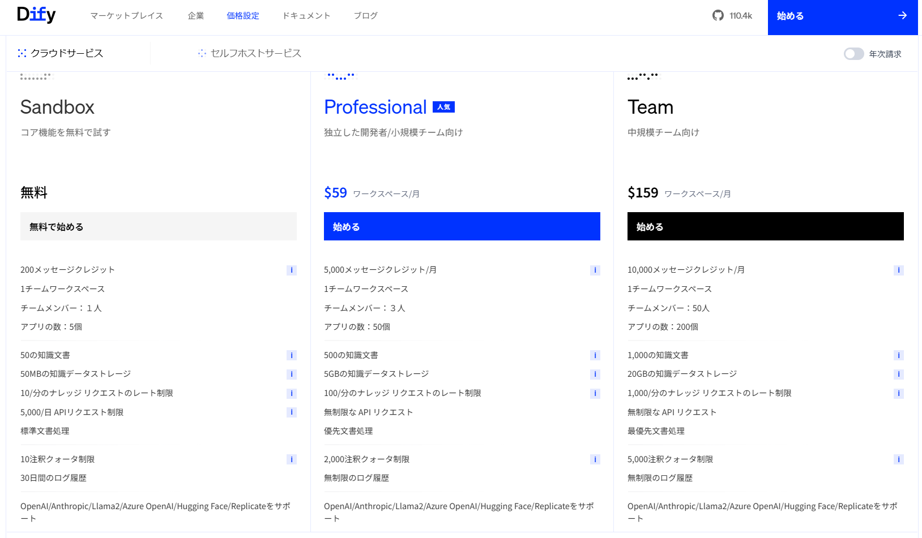
Task: Click コア機能を無料で試す description
Action: point(66,132)
